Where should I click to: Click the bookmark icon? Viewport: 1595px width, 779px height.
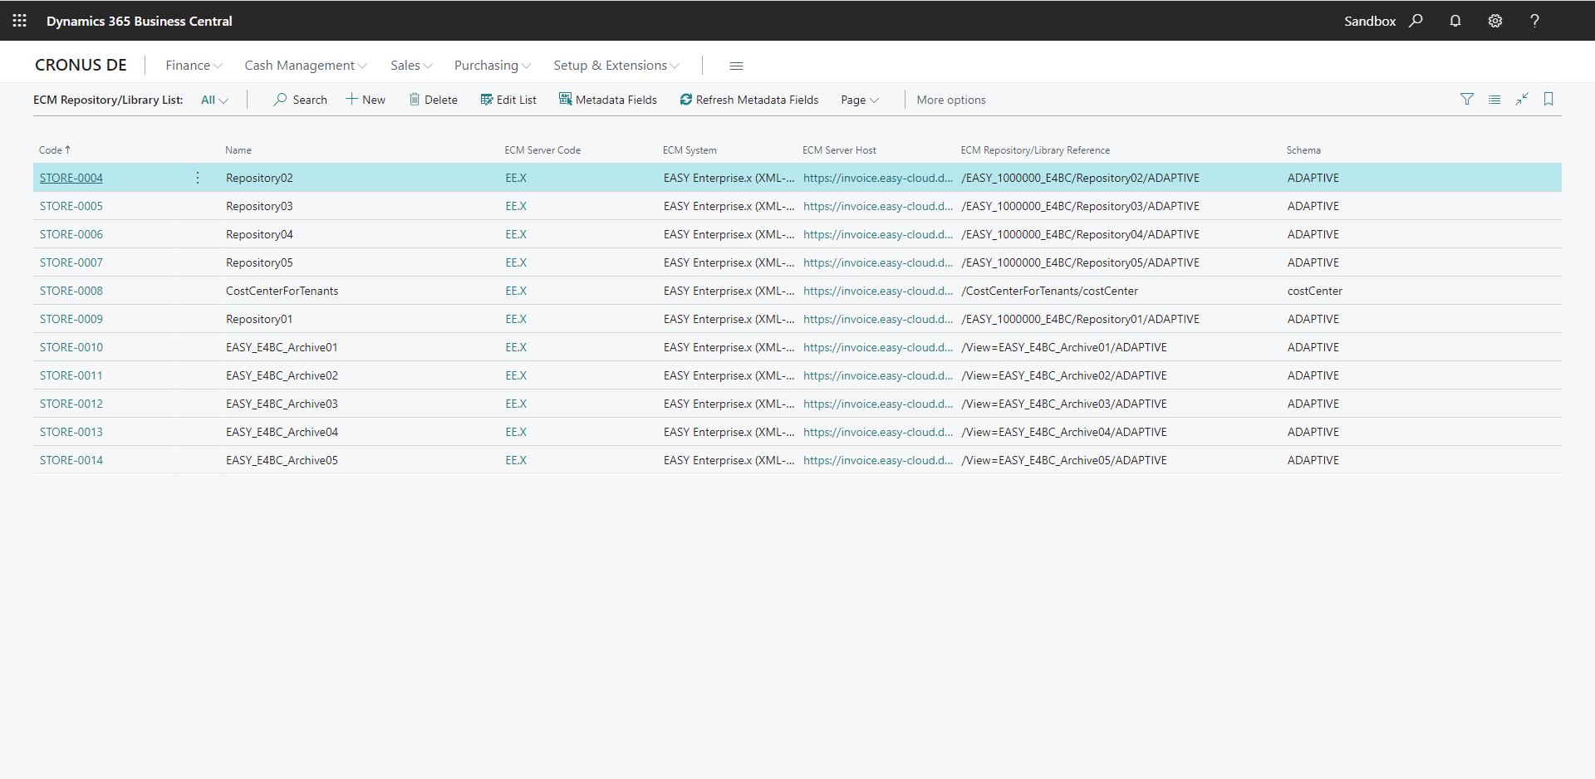coord(1548,100)
